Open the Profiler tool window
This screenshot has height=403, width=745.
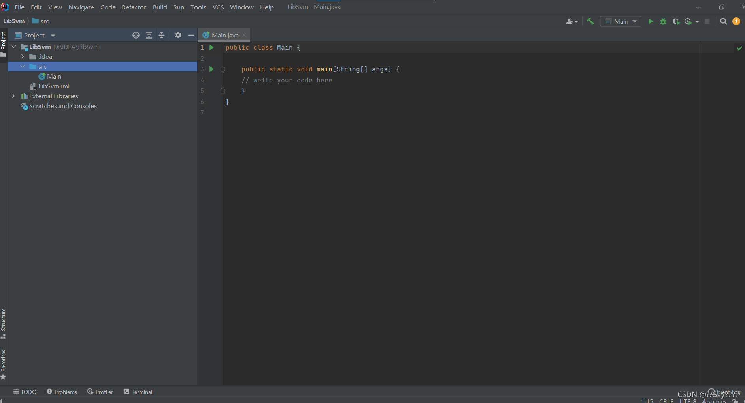pyautogui.click(x=100, y=392)
